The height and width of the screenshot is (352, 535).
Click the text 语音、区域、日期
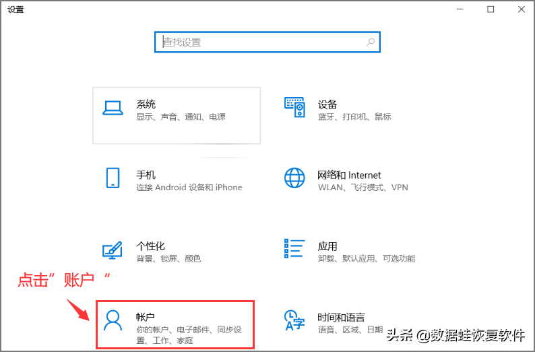[x=350, y=330]
